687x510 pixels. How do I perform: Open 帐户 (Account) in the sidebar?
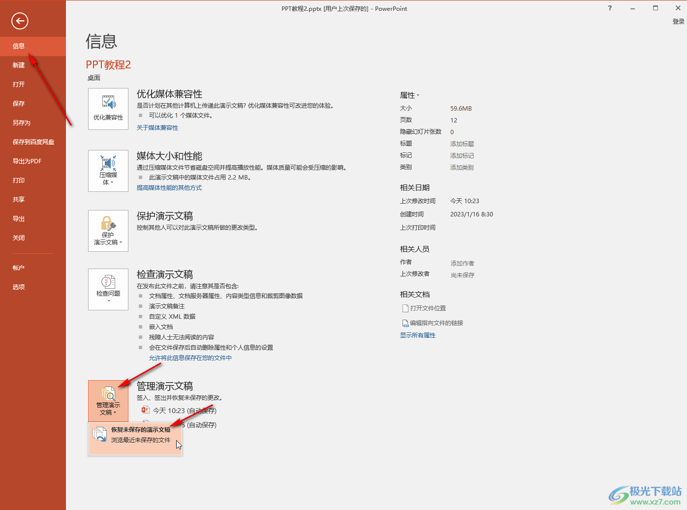tap(33, 268)
